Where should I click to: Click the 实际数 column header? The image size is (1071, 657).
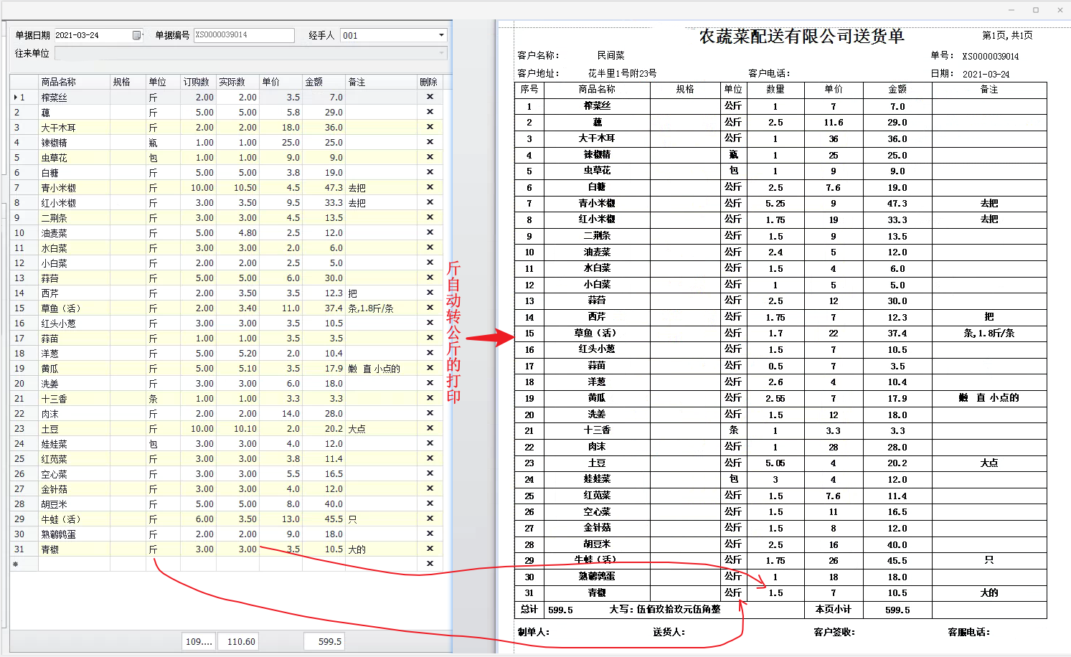pos(237,82)
